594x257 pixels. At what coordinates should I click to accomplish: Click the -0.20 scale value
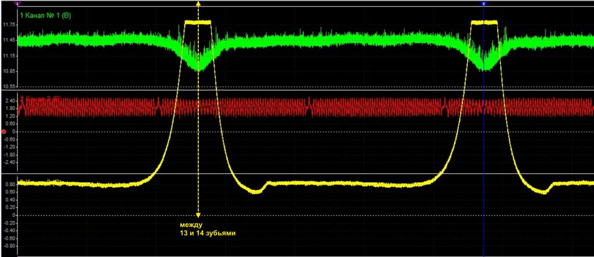[10, 223]
